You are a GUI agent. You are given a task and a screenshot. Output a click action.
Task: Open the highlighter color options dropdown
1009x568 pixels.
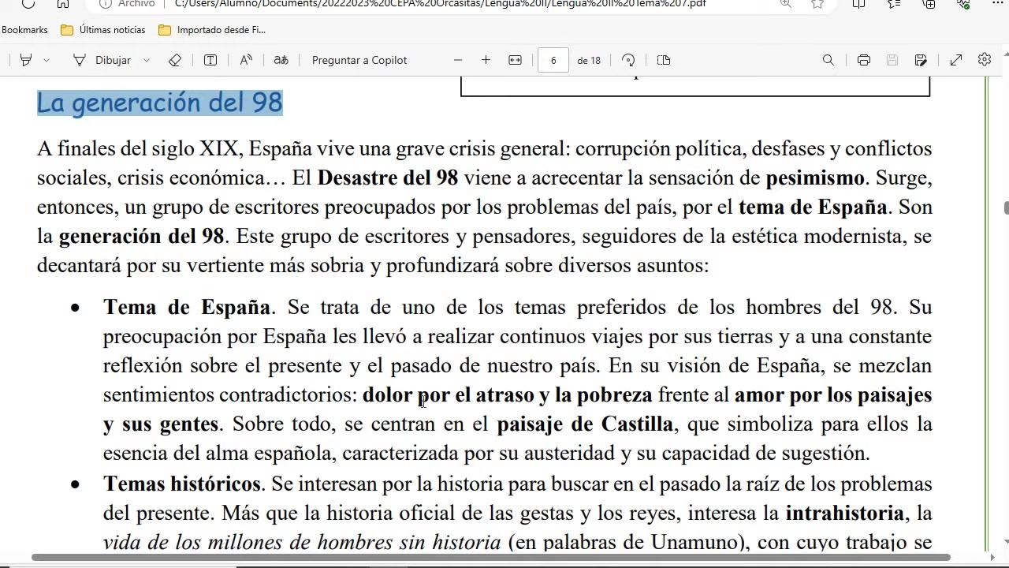point(47,60)
